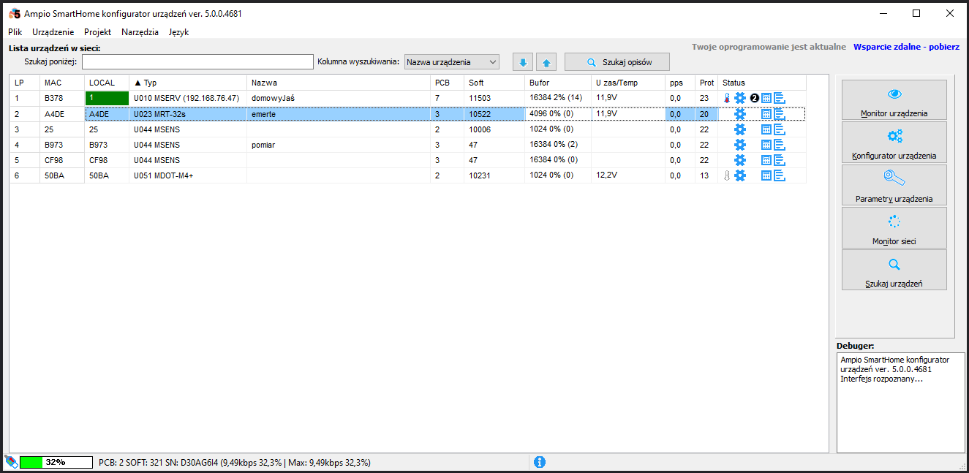Image resolution: width=969 pixels, height=473 pixels.
Task: Open the Projekt menu
Action: click(x=97, y=32)
